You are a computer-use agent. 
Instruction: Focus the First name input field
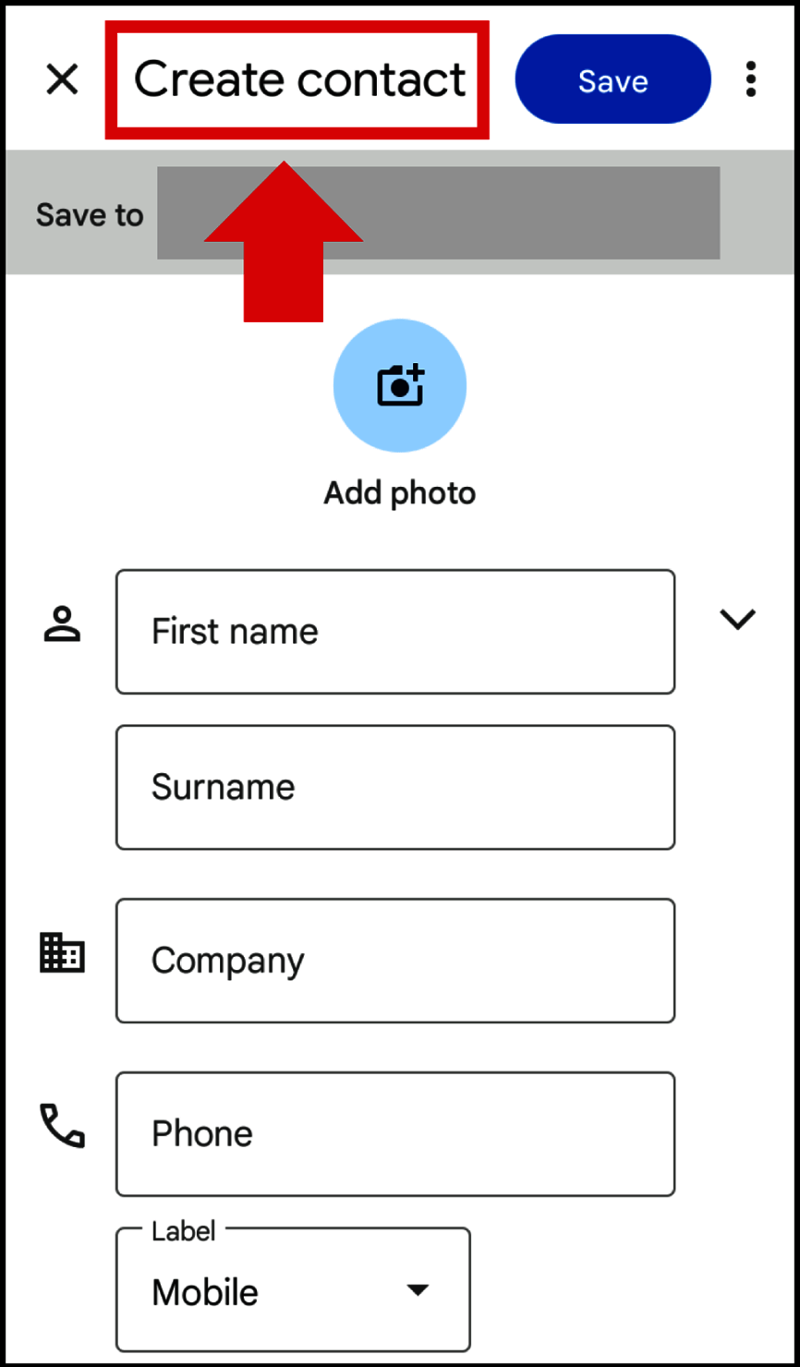tap(394, 632)
